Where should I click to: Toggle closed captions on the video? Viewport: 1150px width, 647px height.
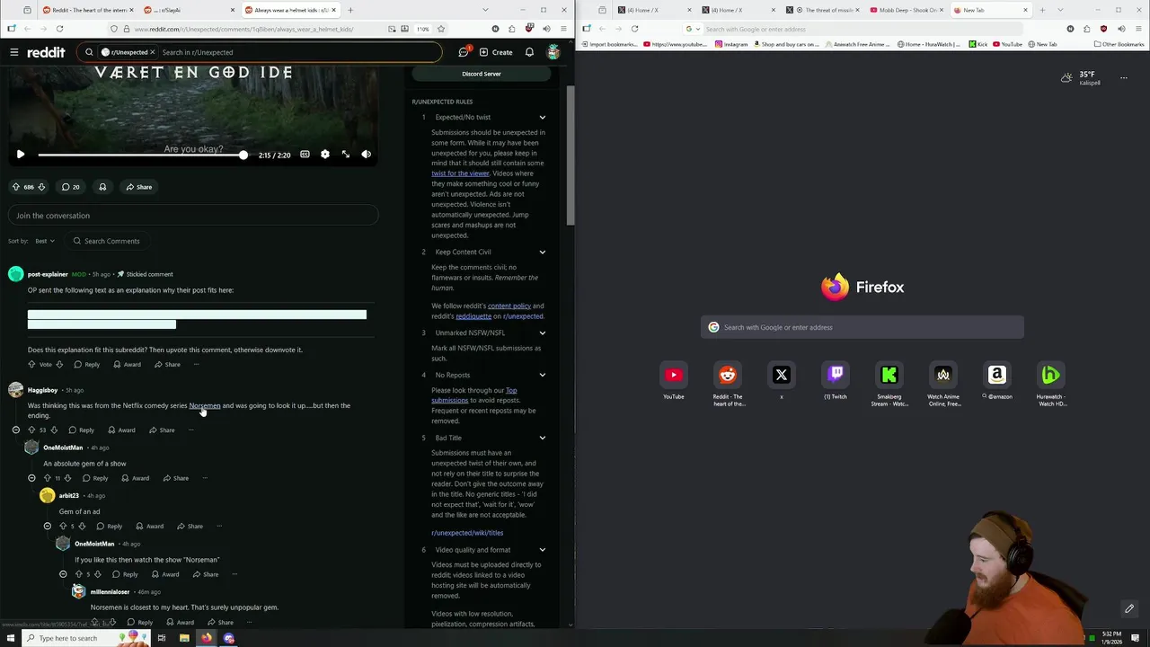pyautogui.click(x=305, y=155)
